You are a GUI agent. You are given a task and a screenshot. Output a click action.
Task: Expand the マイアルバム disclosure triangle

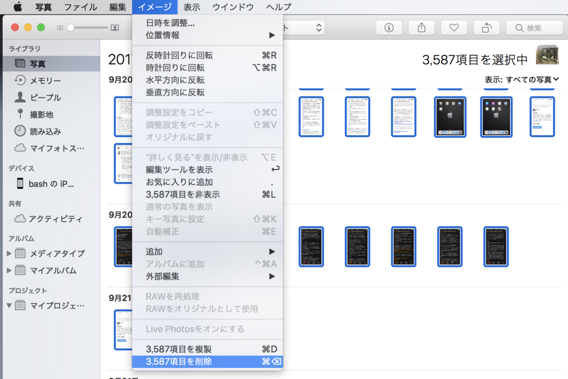click(x=9, y=270)
